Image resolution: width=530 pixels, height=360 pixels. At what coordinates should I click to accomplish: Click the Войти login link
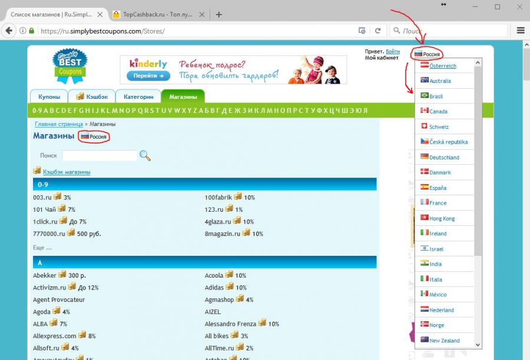(393, 51)
